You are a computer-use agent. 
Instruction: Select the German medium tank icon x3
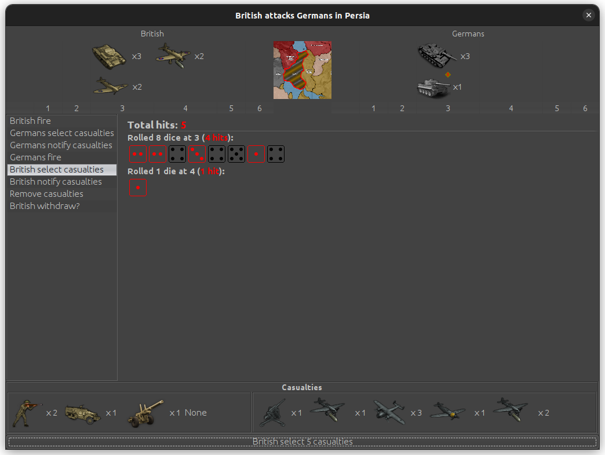coord(437,56)
